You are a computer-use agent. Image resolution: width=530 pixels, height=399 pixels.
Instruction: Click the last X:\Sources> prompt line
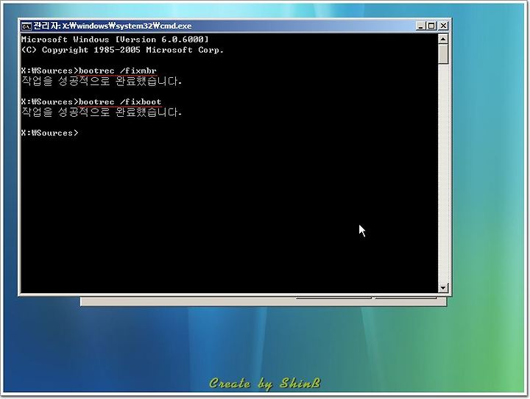coord(50,133)
